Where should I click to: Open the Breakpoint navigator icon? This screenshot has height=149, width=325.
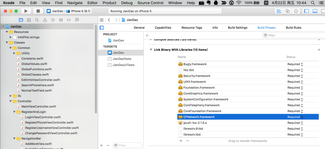[x=69, y=20]
